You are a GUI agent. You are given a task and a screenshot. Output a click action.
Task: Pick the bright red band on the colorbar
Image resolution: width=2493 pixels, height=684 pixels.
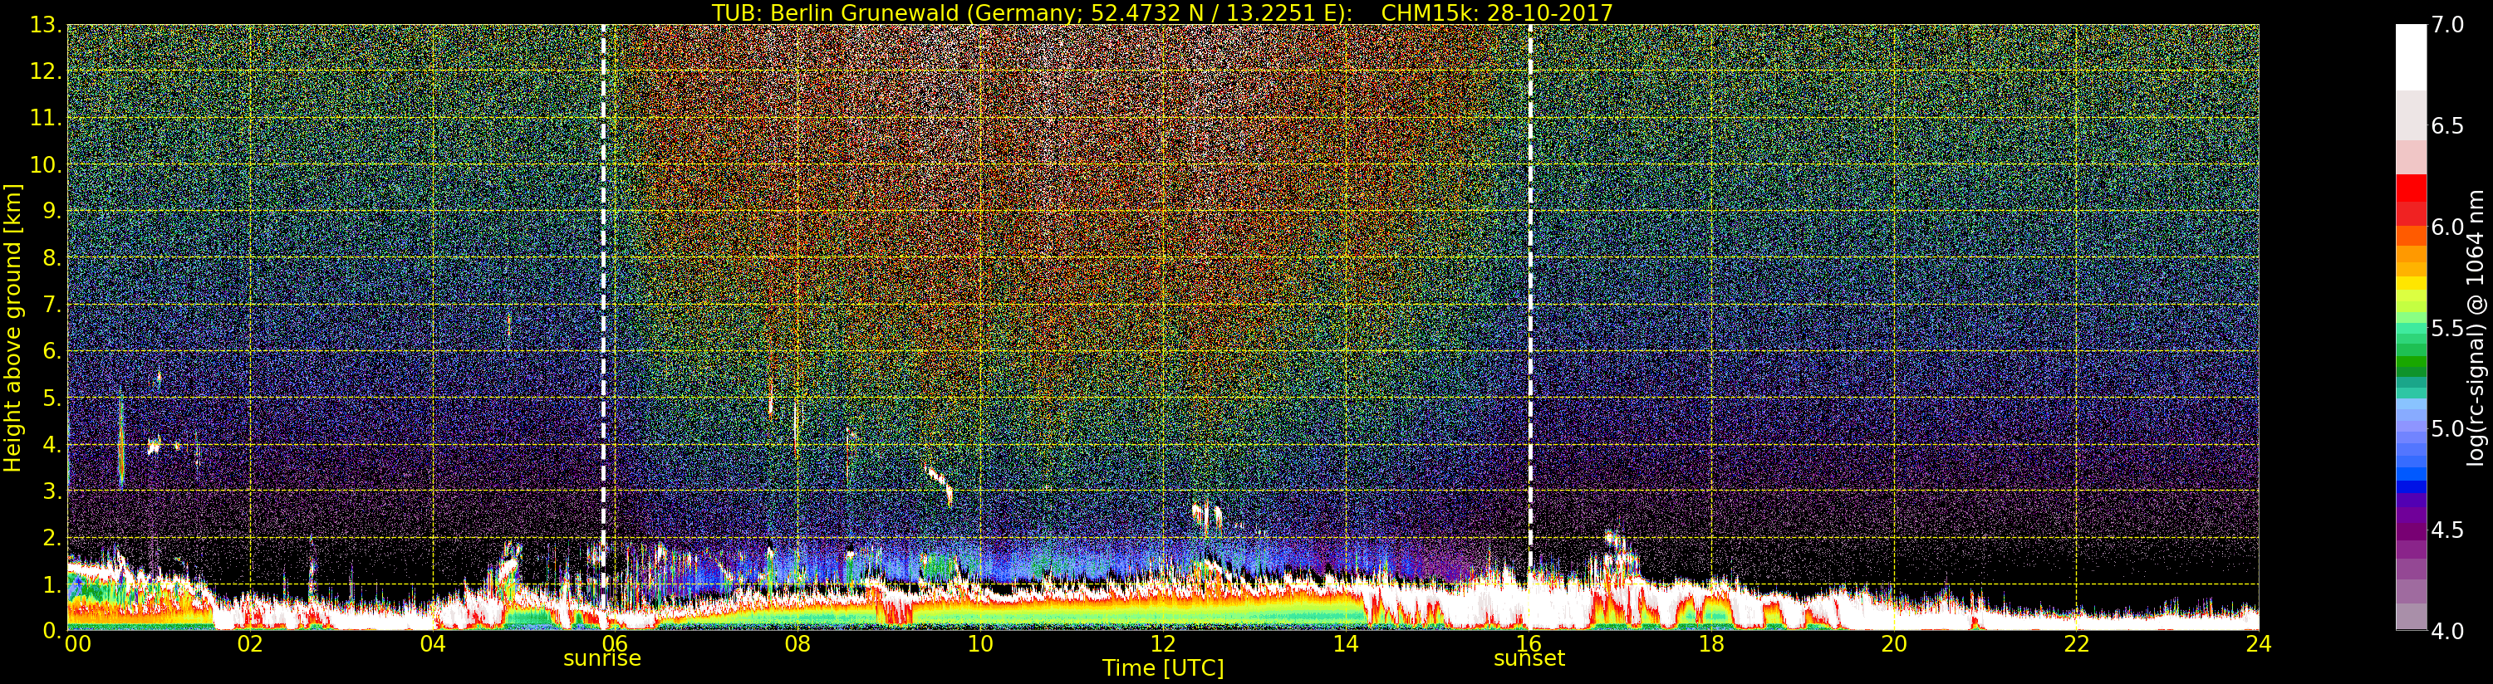[x=2411, y=188]
